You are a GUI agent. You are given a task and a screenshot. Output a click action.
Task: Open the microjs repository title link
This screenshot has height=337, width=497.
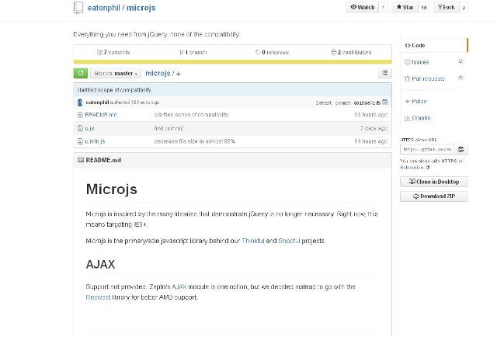(141, 8)
